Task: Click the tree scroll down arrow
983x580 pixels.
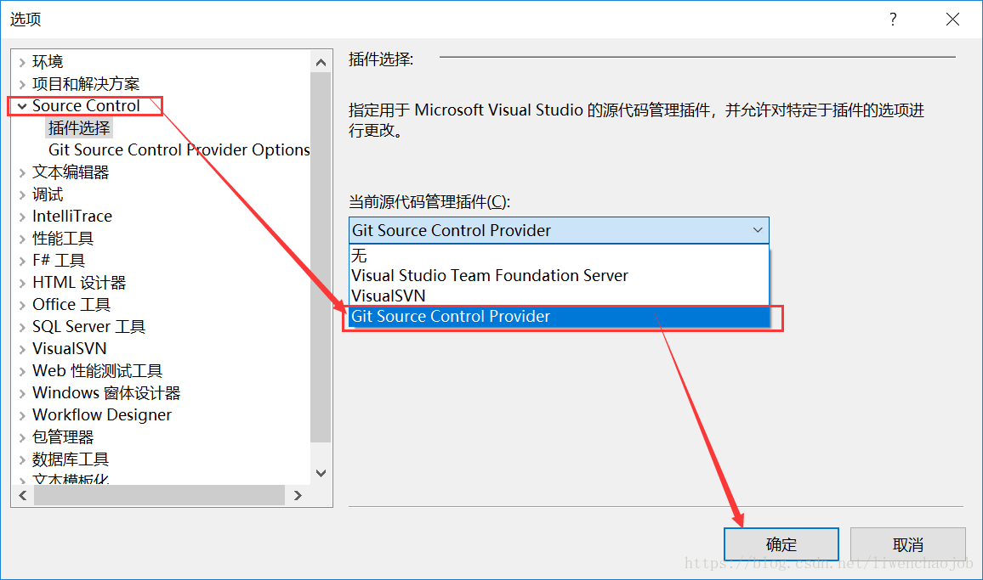Action: point(321,474)
